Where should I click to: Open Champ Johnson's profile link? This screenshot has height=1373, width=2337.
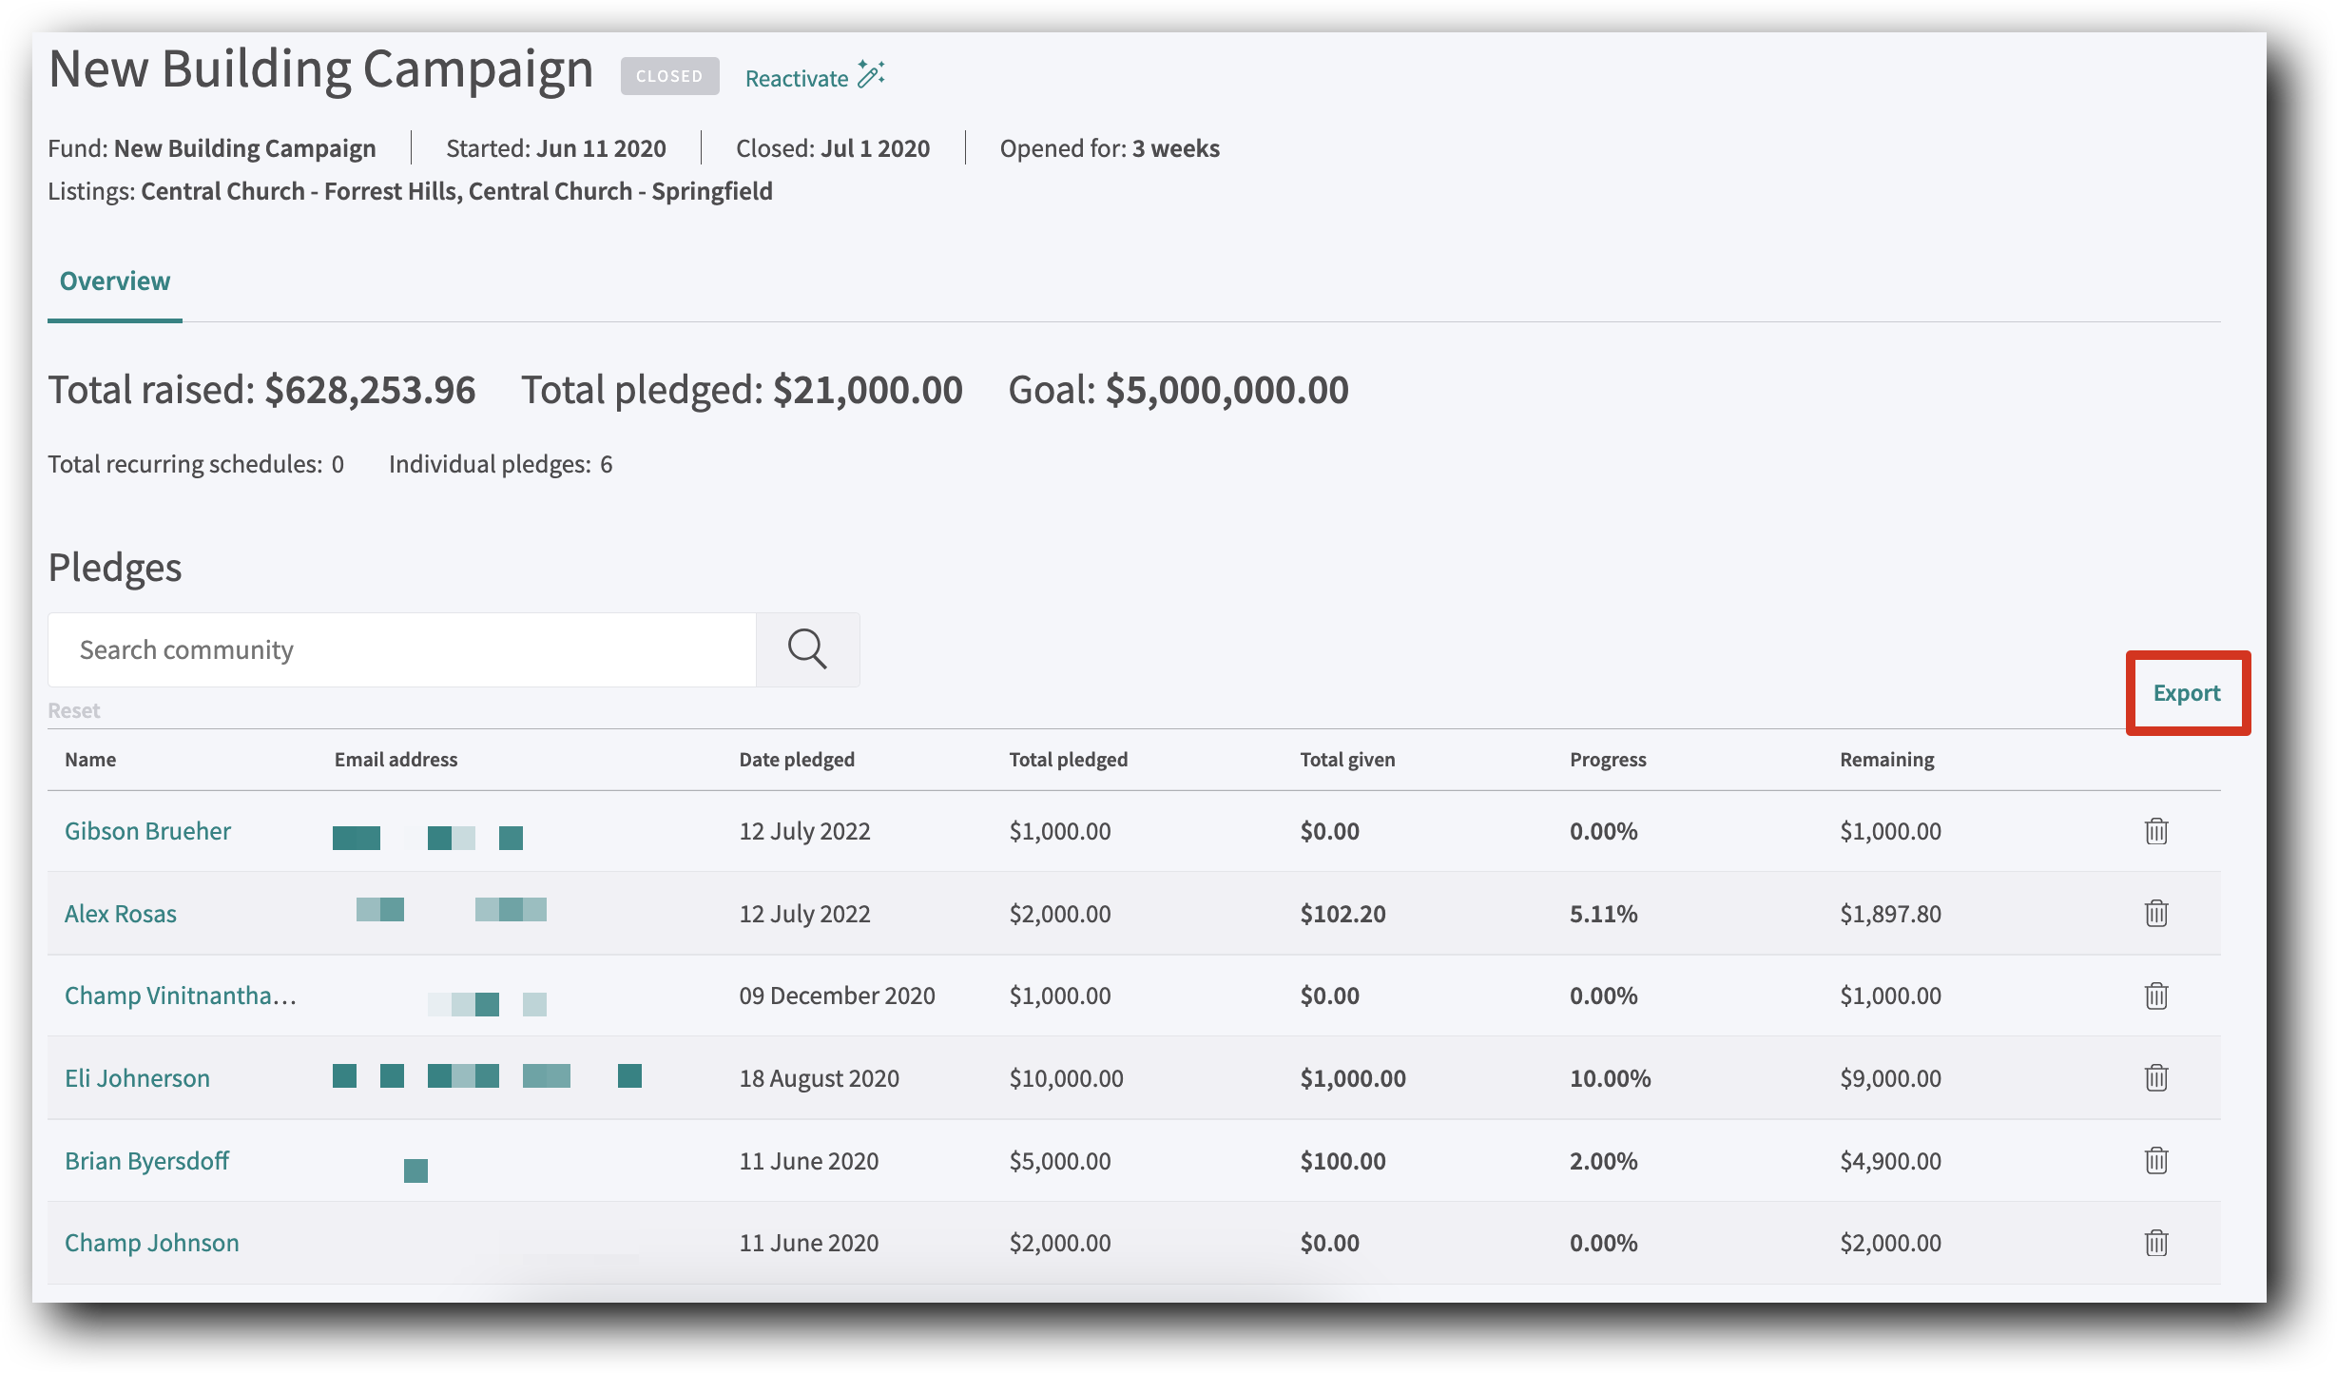point(151,1243)
